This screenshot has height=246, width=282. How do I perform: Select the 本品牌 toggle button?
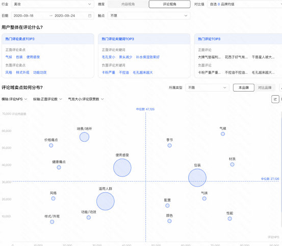coord(244,87)
